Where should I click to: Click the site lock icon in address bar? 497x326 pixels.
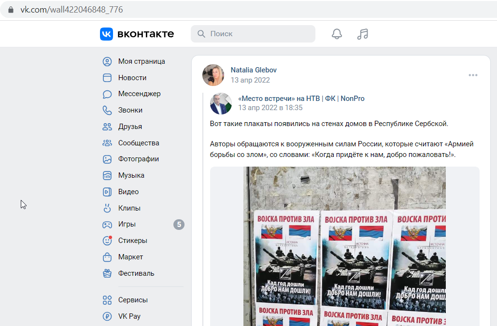pos(11,10)
